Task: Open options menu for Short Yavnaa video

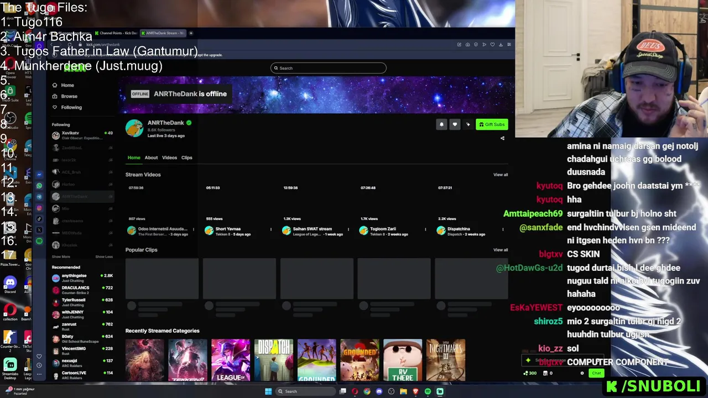Action: point(270,229)
